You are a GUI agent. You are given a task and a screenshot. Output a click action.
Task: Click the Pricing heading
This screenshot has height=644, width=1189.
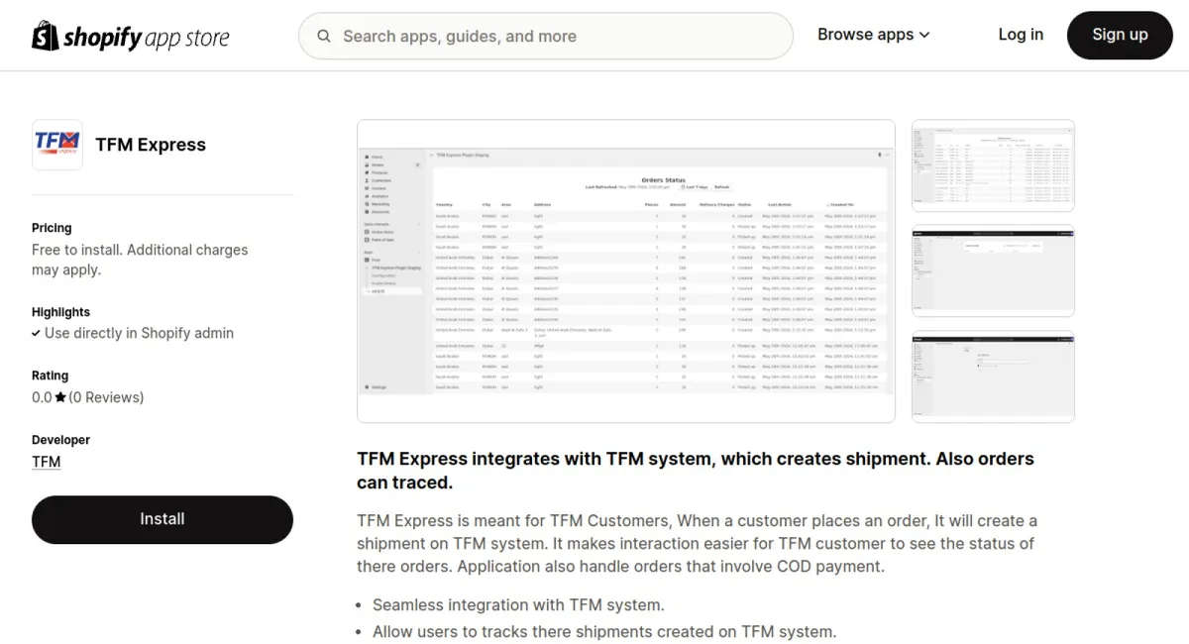point(52,228)
